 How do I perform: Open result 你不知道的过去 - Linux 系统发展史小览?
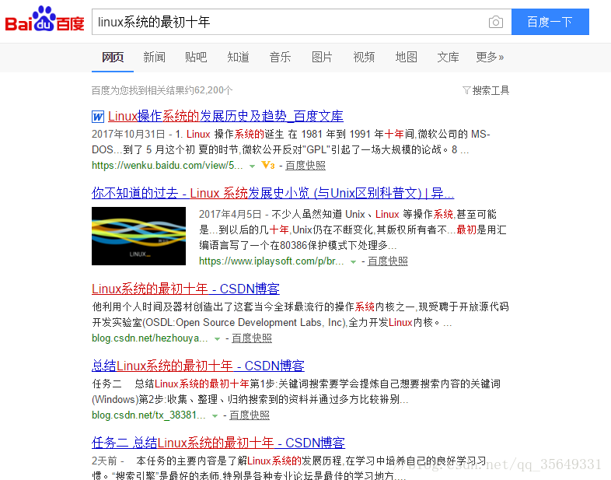pos(273,193)
